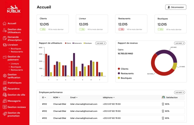Open Last week dropdown in Employee performance
The height and width of the screenshot is (125, 194).
point(180,92)
